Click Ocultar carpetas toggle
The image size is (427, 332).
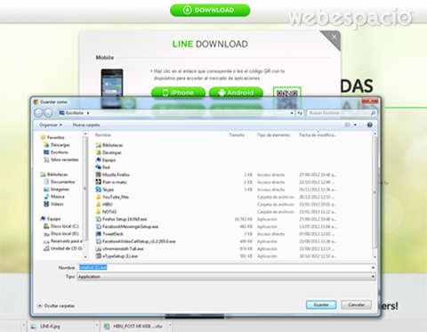coord(56,305)
